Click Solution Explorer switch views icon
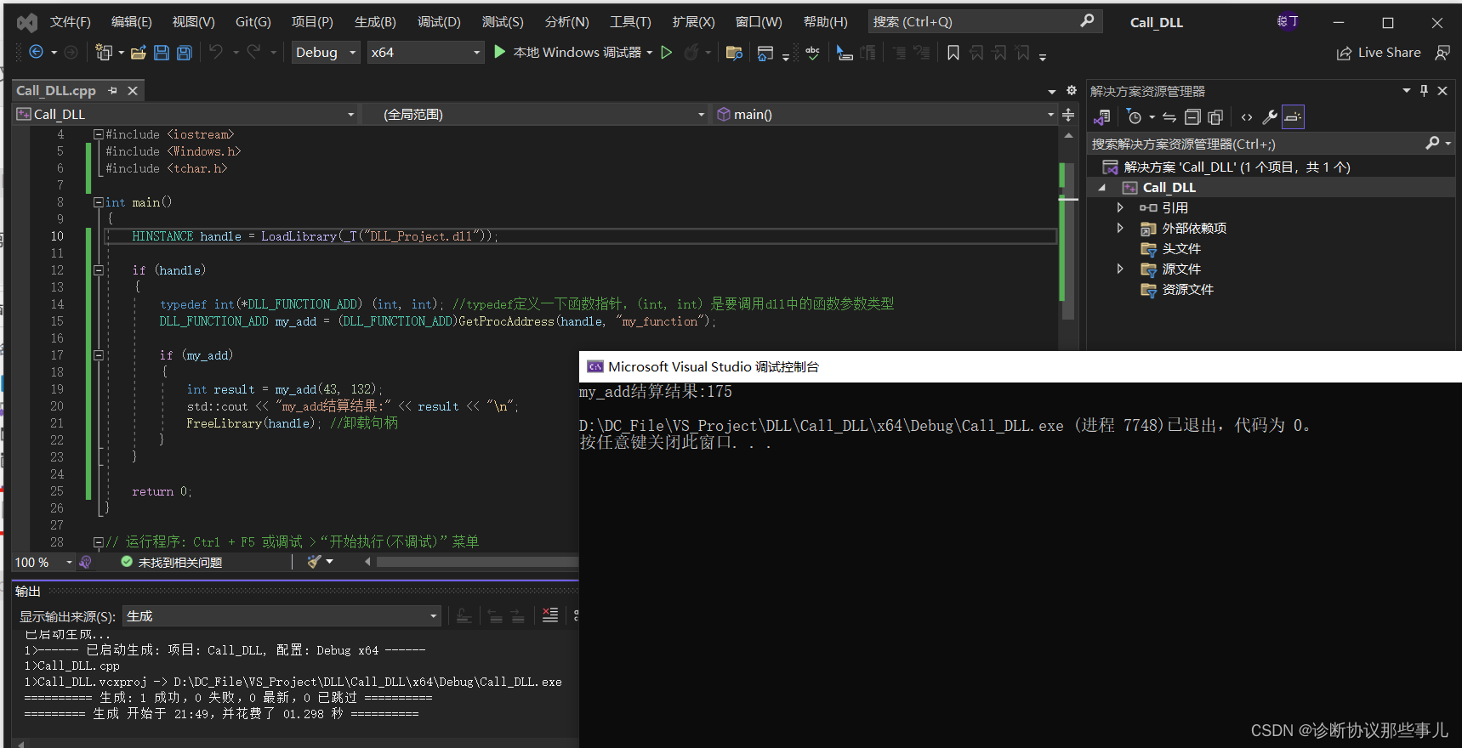Screen dimensions: 1462x748 (x=1102, y=117)
